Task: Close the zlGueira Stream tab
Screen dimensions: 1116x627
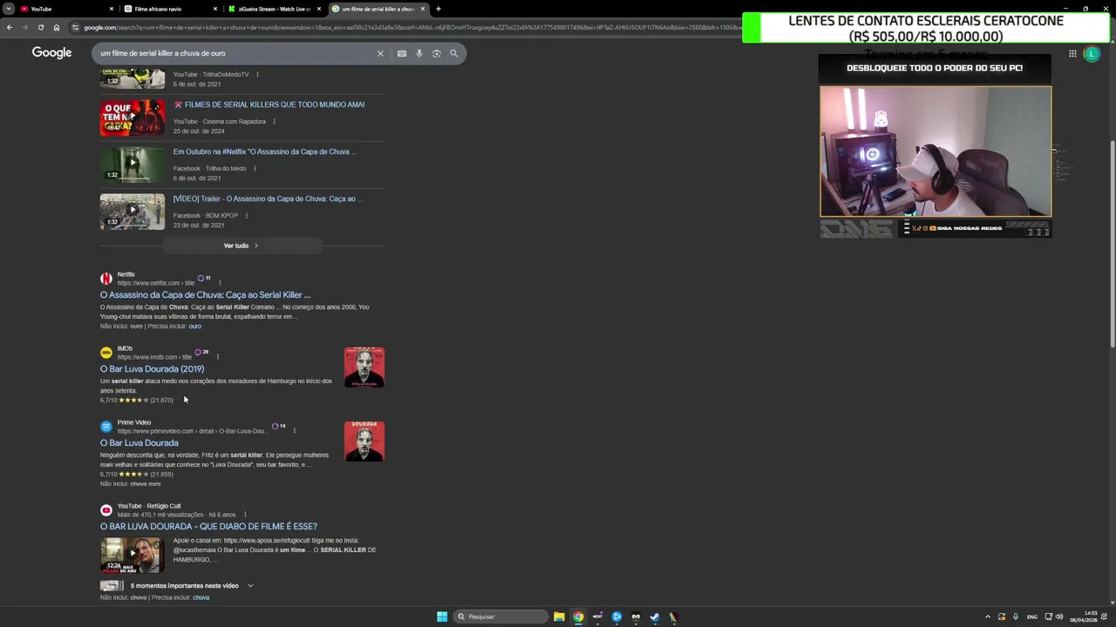Action: [x=319, y=9]
